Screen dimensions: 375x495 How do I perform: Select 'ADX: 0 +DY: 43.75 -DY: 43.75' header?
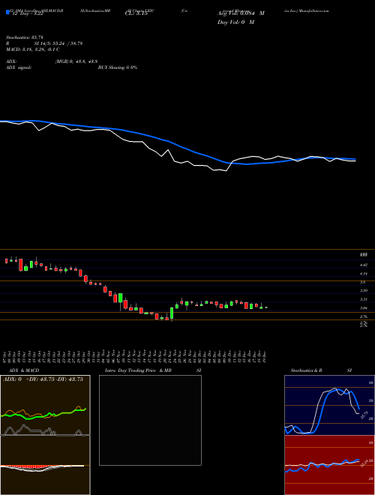tap(43, 379)
